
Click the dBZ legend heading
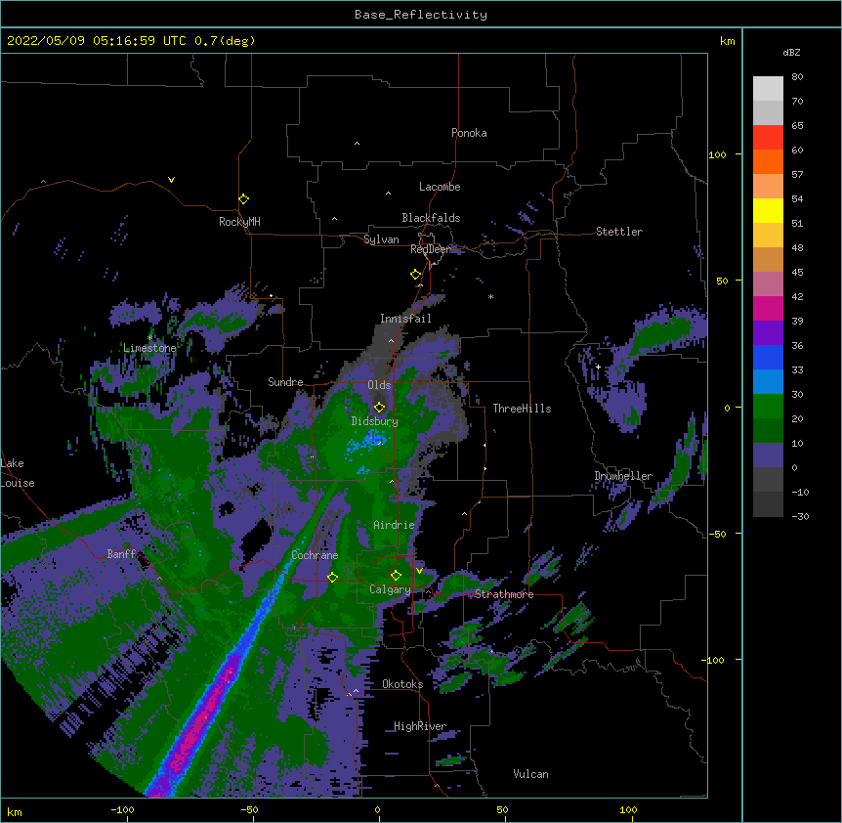(791, 53)
